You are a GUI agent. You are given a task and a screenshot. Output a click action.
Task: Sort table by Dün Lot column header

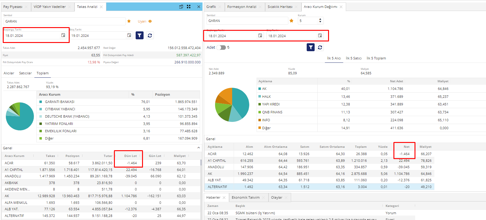coord(130,156)
